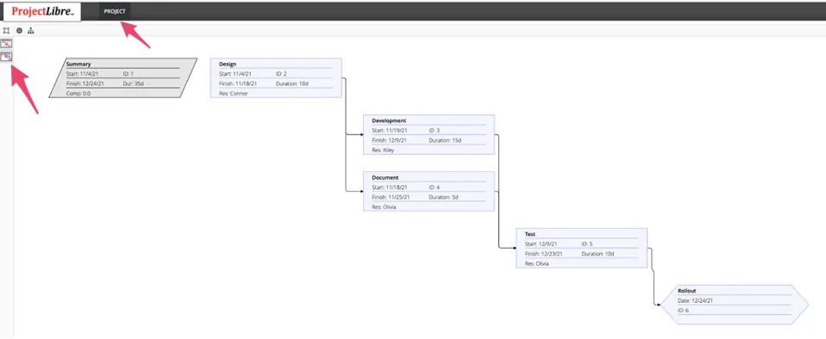Click 'Res: Olivia' in Document node
Screen dimensions: 826x339
pyautogui.click(x=384, y=207)
